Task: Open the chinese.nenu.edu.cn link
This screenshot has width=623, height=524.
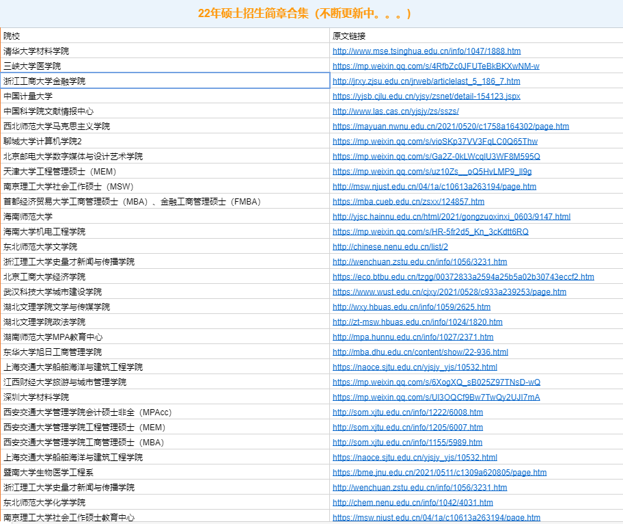Action: pos(390,247)
